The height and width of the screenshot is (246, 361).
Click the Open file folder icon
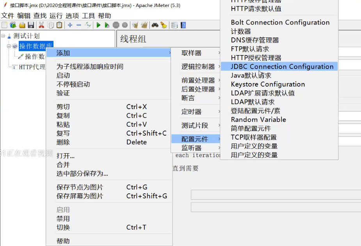coord(22,25)
